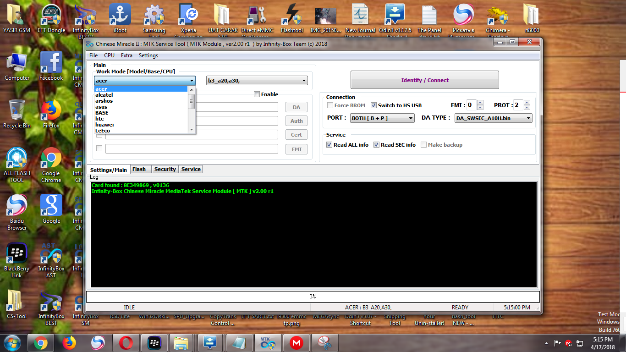The image size is (626, 352).
Task: Launch Firefox from the desktop icon
Action: (x=51, y=114)
